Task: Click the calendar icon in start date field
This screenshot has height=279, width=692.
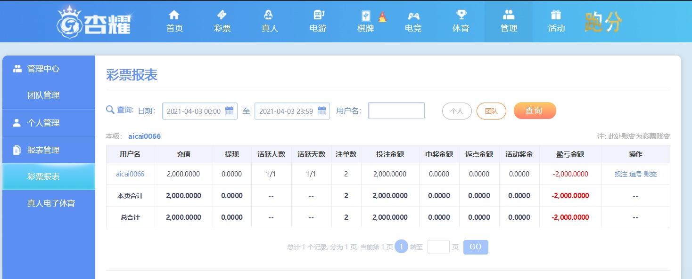Action: (230, 111)
